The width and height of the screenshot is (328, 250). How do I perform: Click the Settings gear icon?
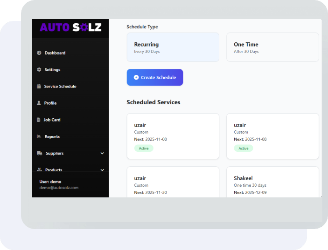(39, 70)
